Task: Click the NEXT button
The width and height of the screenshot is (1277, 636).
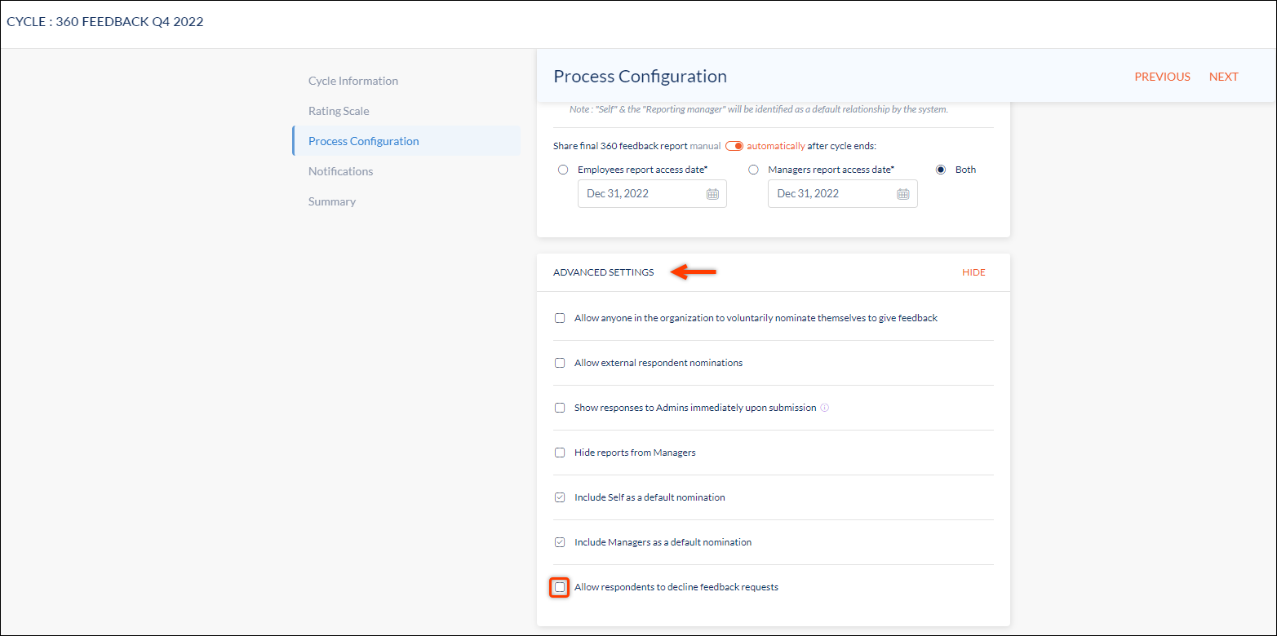Action: pos(1224,77)
